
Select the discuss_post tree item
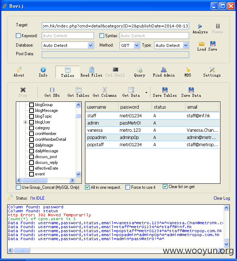[46, 157]
